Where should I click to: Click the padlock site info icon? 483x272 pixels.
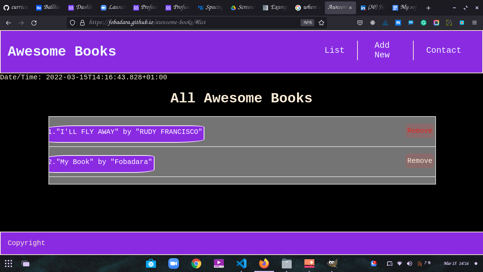82,23
